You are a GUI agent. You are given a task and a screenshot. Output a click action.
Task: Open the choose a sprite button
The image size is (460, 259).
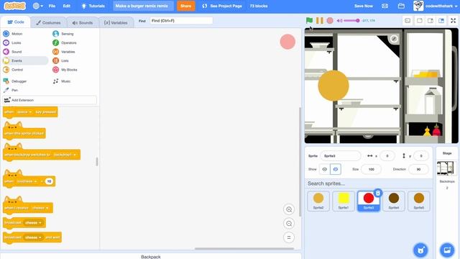pos(420,250)
